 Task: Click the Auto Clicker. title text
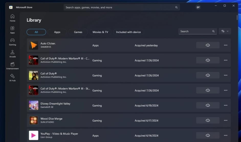point(48,44)
